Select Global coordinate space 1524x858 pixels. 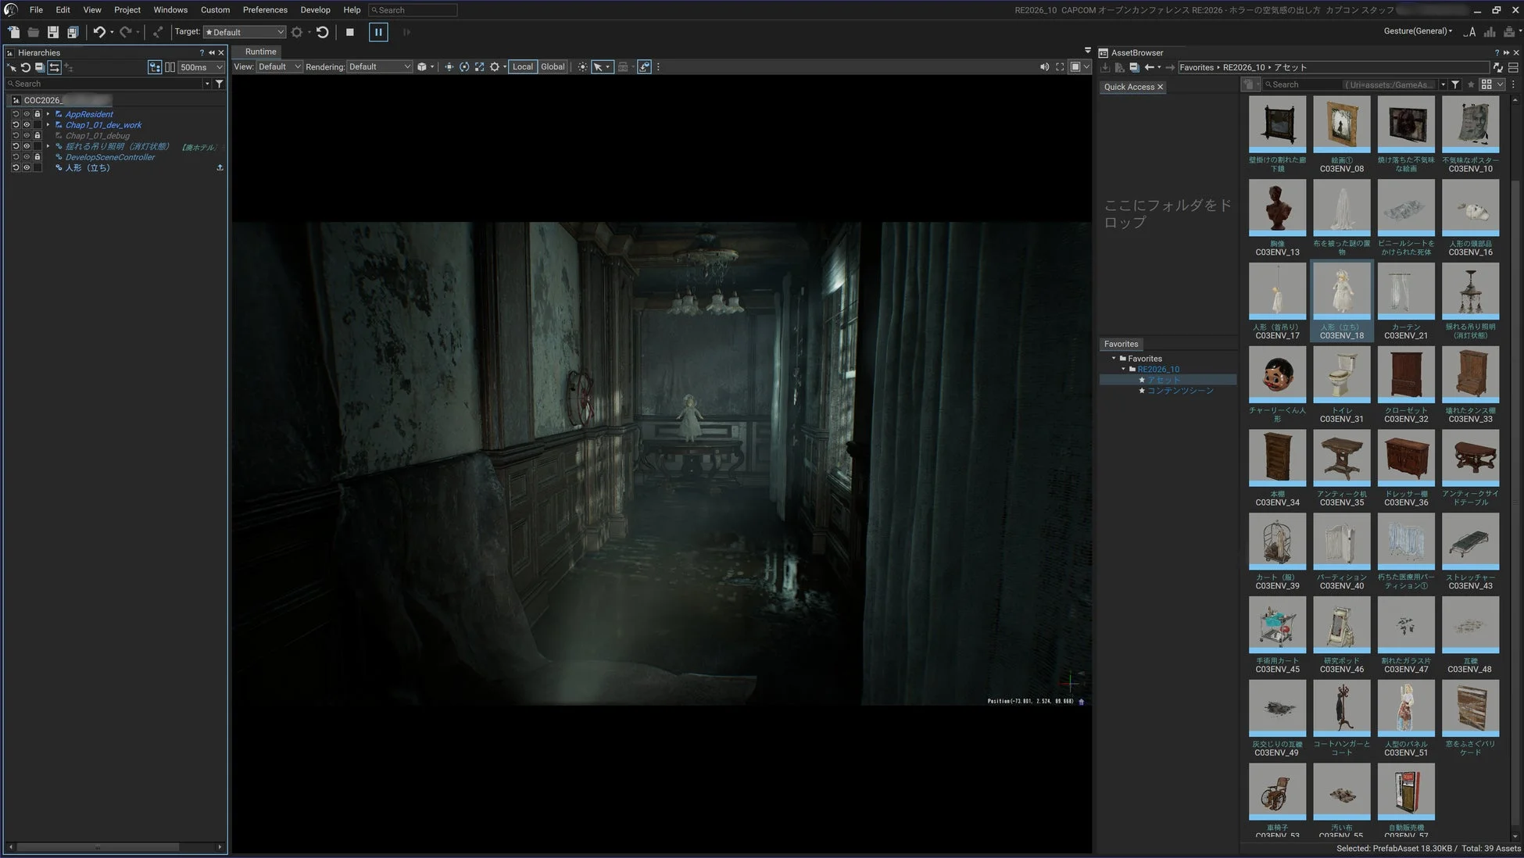click(553, 67)
